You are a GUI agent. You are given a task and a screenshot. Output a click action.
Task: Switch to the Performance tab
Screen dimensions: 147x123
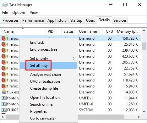pyautogui.click(x=33, y=20)
